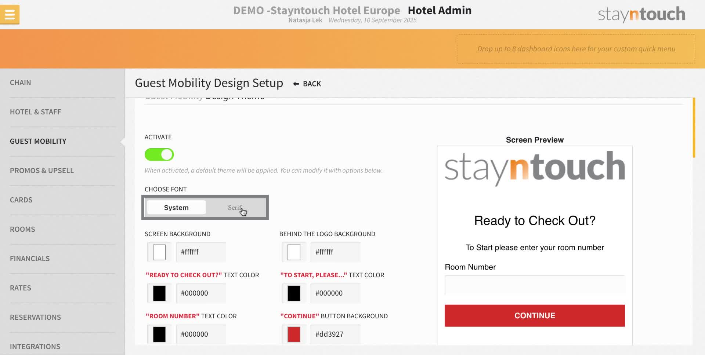Edit Ready to Check Out hex field

(x=201, y=293)
